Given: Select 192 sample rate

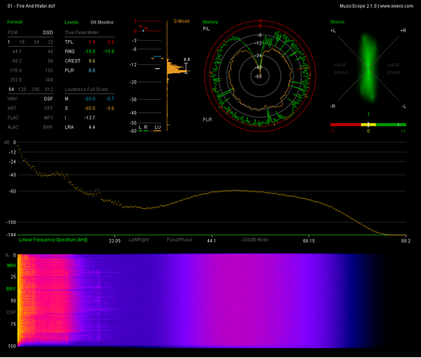Looking at the screenshot, I should (49, 70).
